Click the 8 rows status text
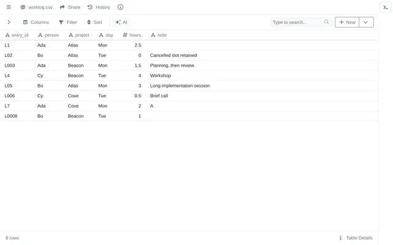393x245 pixels. tap(12, 238)
